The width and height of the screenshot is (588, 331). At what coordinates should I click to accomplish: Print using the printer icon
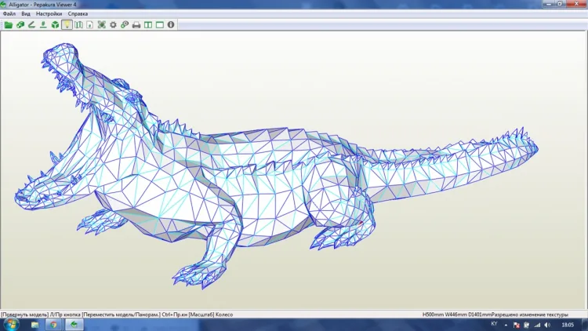pos(136,25)
